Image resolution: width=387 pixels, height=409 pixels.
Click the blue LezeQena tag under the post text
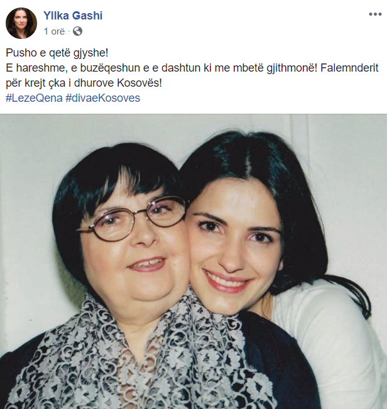click(x=34, y=98)
